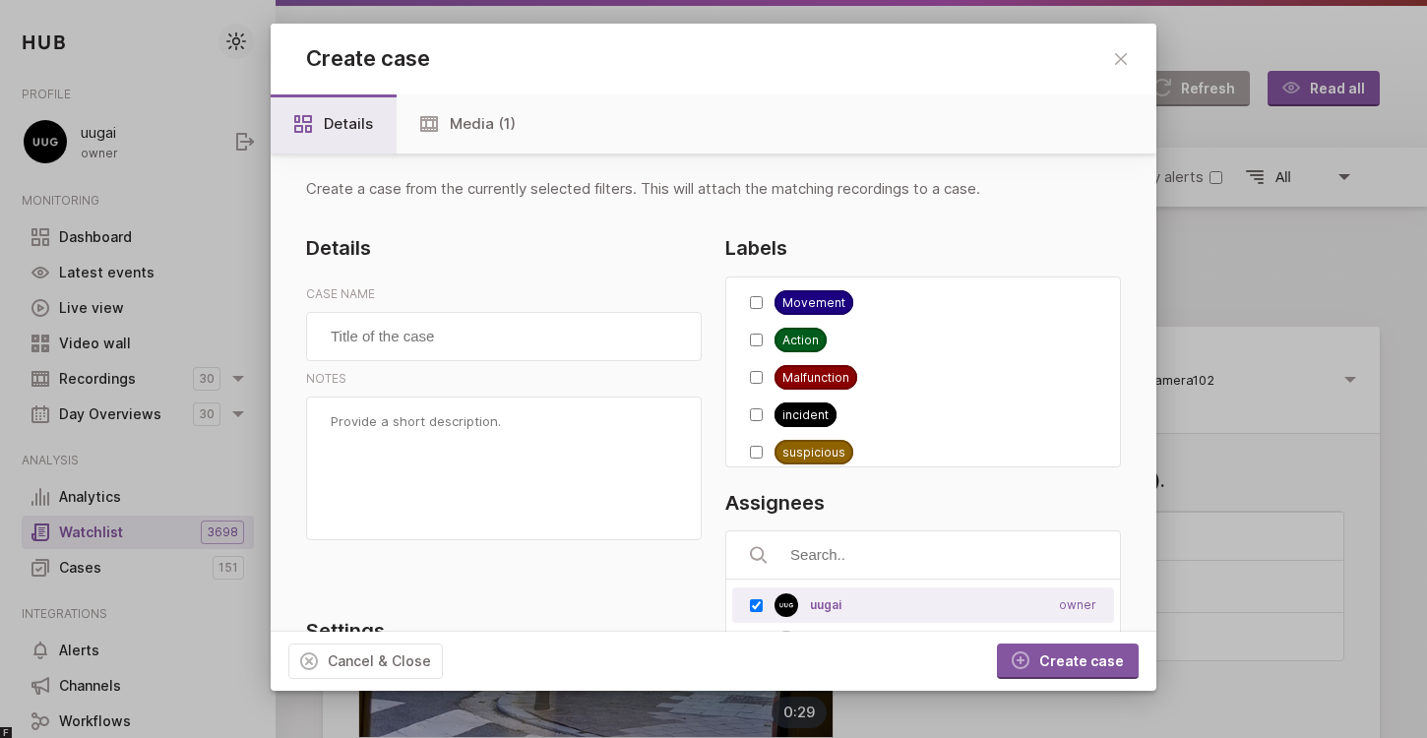Click the Watchlist icon

tap(40, 532)
